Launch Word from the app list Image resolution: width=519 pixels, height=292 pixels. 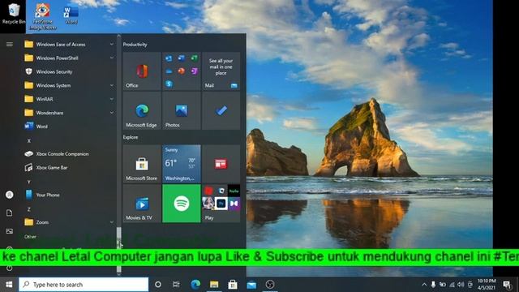70,127
